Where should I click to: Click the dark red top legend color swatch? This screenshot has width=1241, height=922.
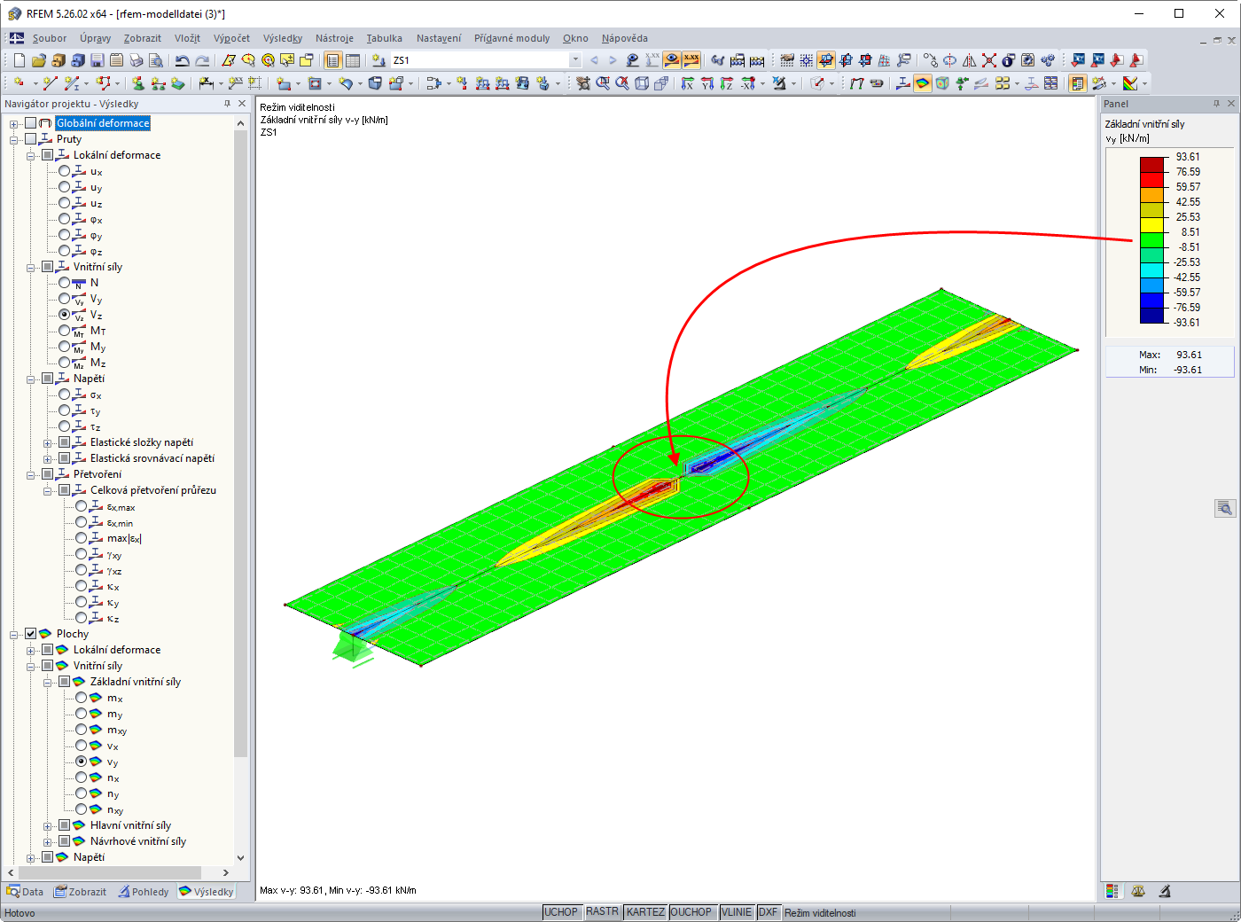click(x=1151, y=164)
